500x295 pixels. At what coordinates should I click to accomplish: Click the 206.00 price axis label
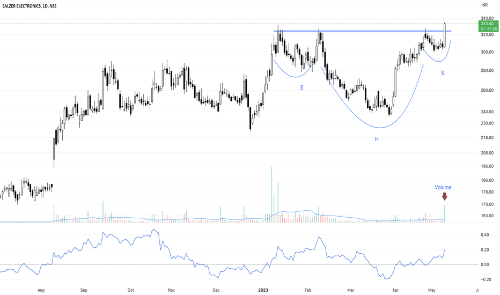(x=487, y=153)
